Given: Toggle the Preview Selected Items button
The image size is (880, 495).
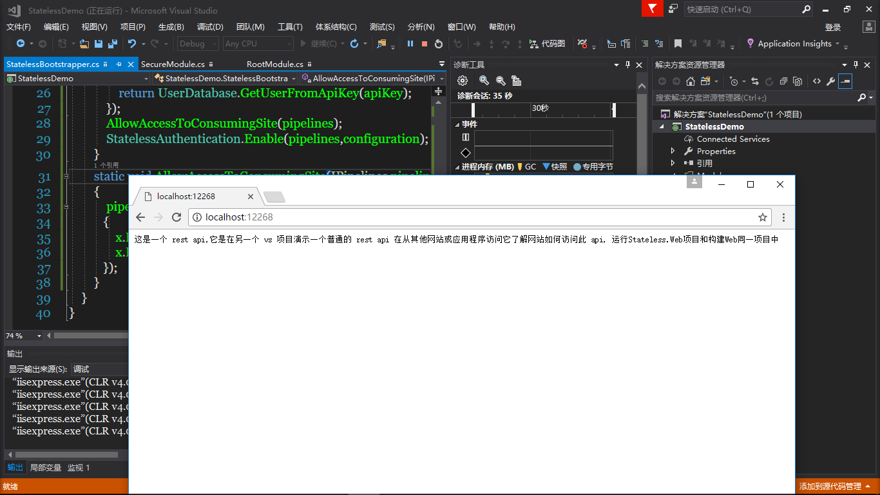Looking at the screenshot, I should tap(845, 81).
